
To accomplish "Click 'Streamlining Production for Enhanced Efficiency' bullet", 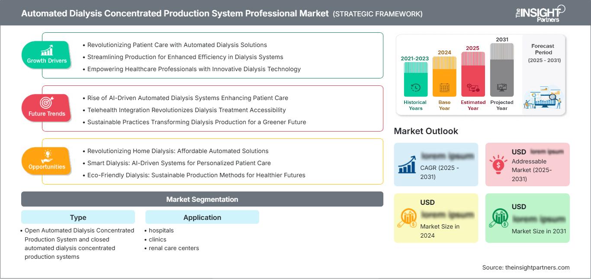I will (x=185, y=57).
